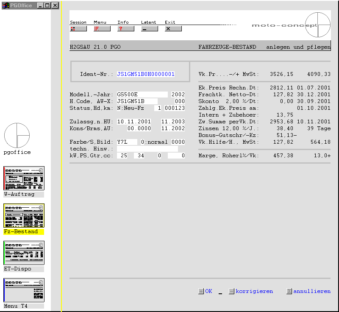Click the Info question mark icon
The image size is (339, 312).
[x=125, y=29]
